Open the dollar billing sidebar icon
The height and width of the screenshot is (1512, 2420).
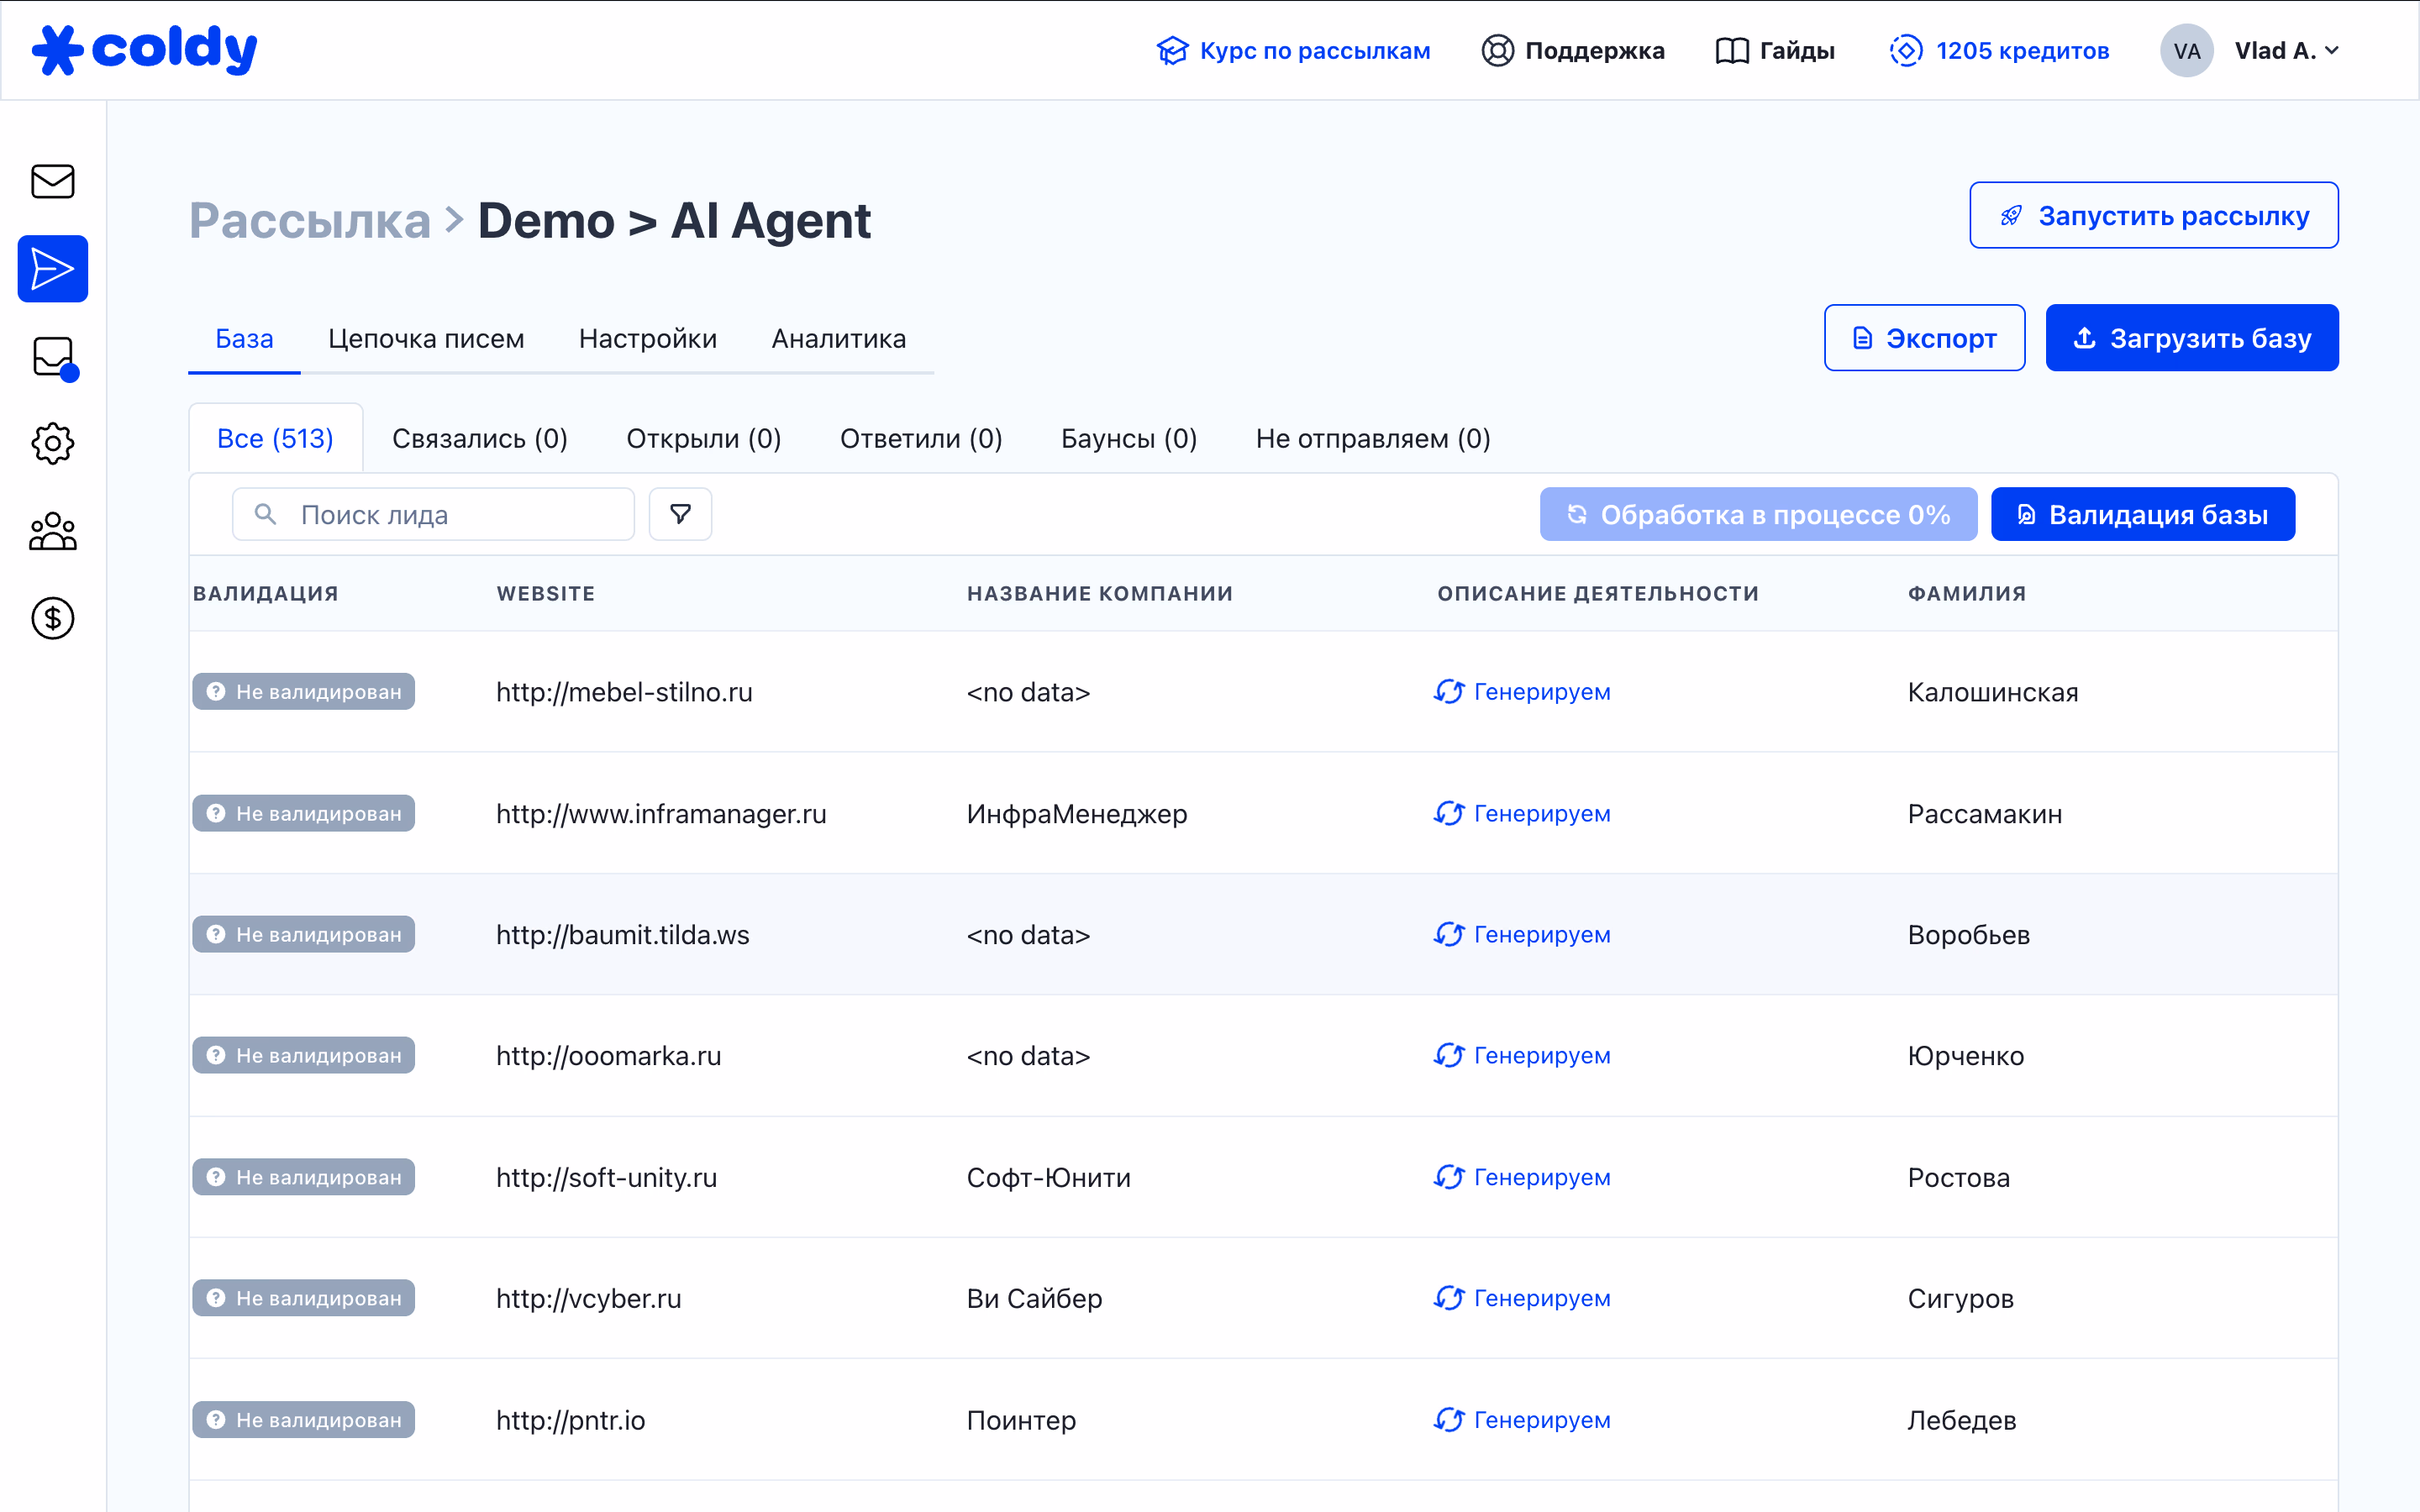click(52, 618)
